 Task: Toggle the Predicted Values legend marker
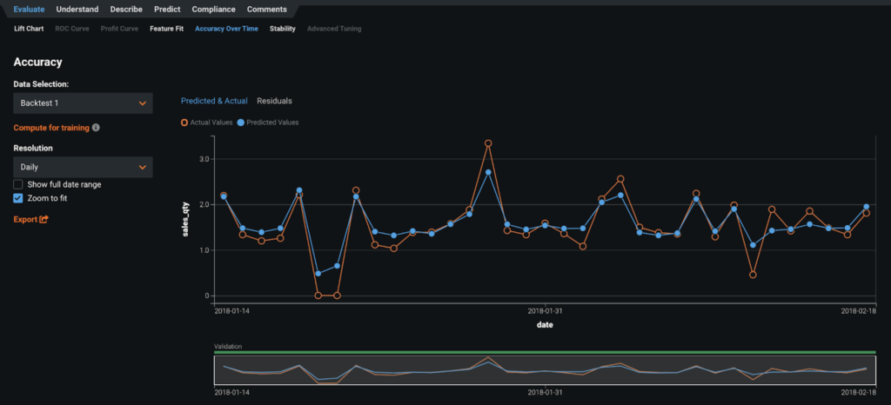tap(240, 122)
